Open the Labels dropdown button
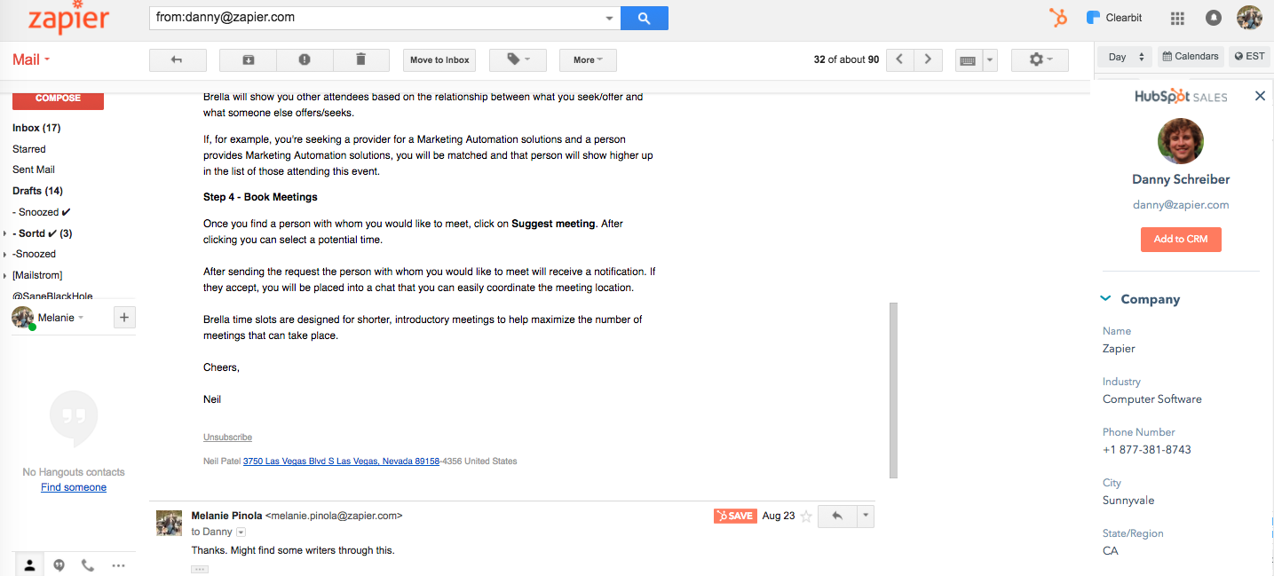 click(x=518, y=59)
